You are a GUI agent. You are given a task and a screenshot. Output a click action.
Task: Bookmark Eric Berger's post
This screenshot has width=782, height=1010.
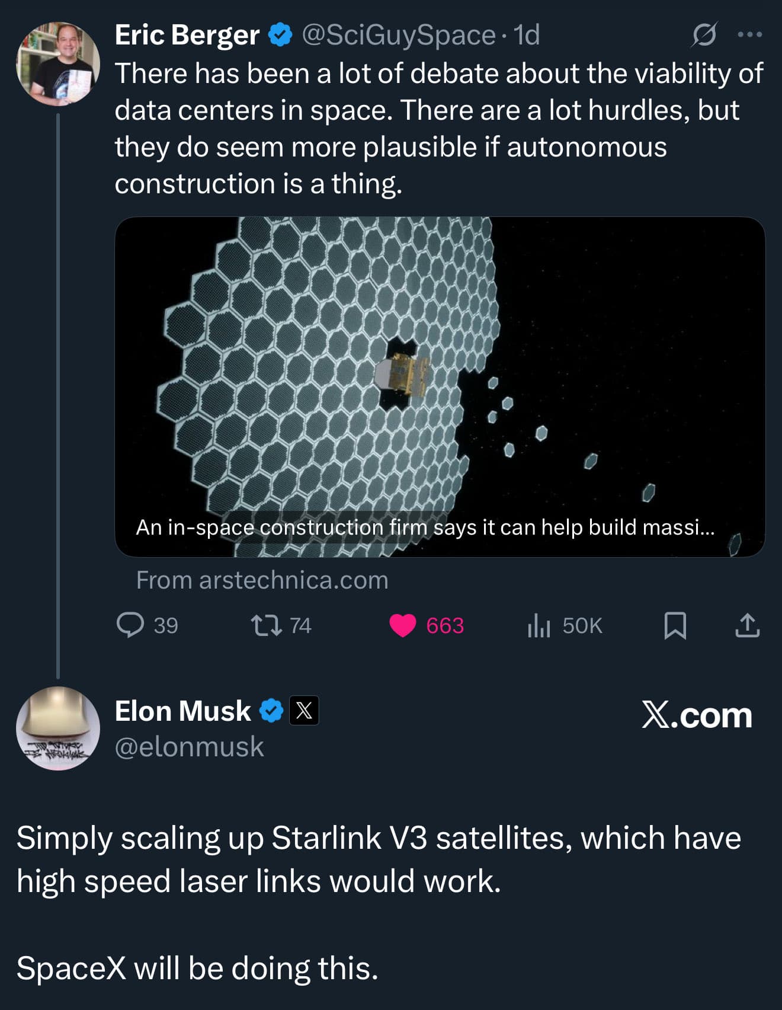pyautogui.click(x=675, y=625)
